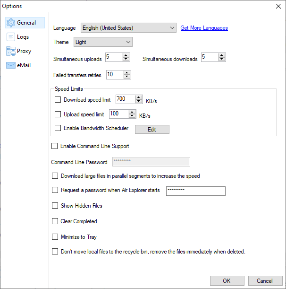Click the Logs document icon
This screenshot has width=286, height=289.
[x=10, y=37]
